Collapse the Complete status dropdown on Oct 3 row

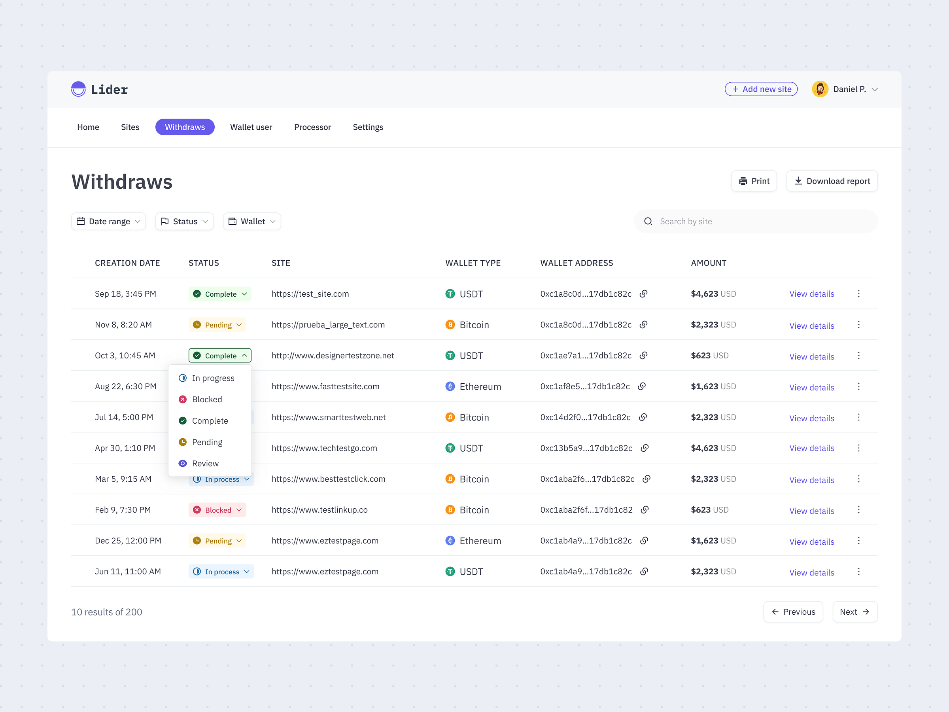(220, 355)
